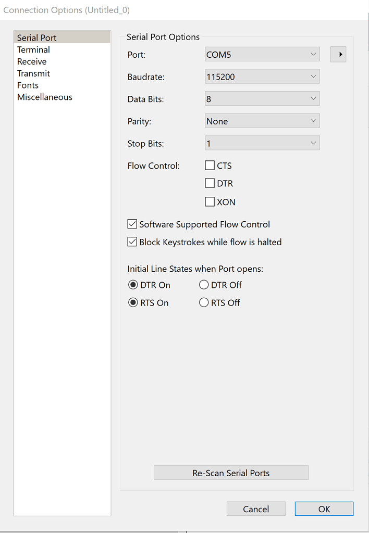Open the Receive options category
The image size is (369, 533).
(32, 61)
